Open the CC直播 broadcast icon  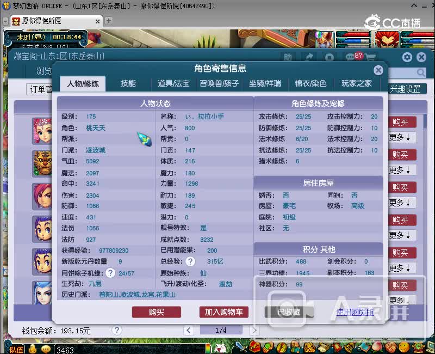pyautogui.click(x=373, y=22)
